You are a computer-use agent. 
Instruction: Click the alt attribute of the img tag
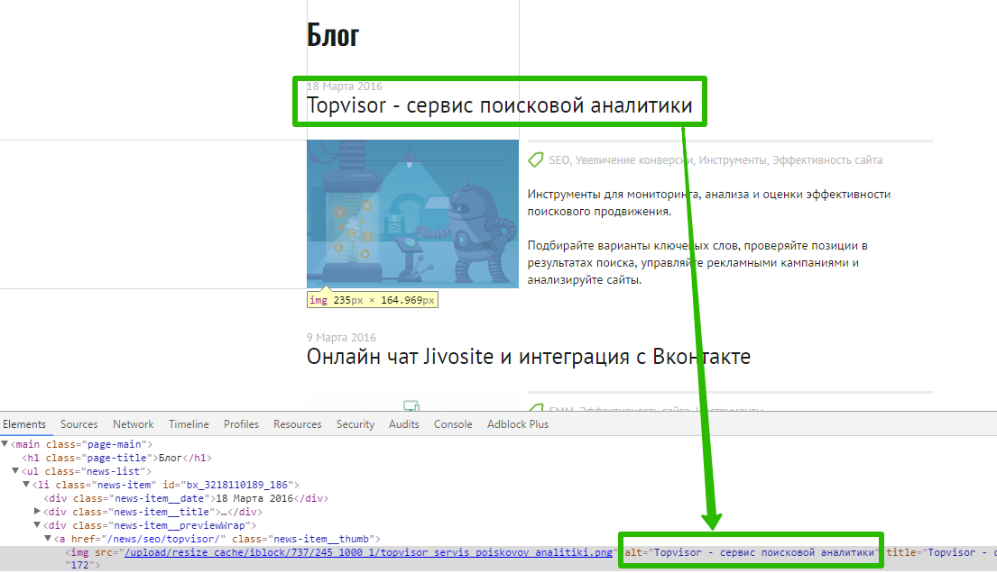(752, 552)
